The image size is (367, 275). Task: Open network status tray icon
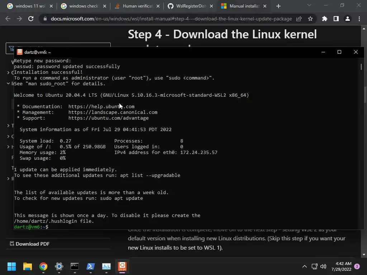(x=315, y=266)
